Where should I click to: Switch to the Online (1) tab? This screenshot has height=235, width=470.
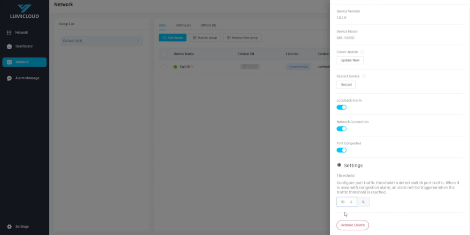coord(183,25)
